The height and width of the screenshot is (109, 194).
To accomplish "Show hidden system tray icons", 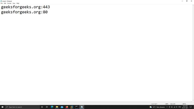I will 167,107.
